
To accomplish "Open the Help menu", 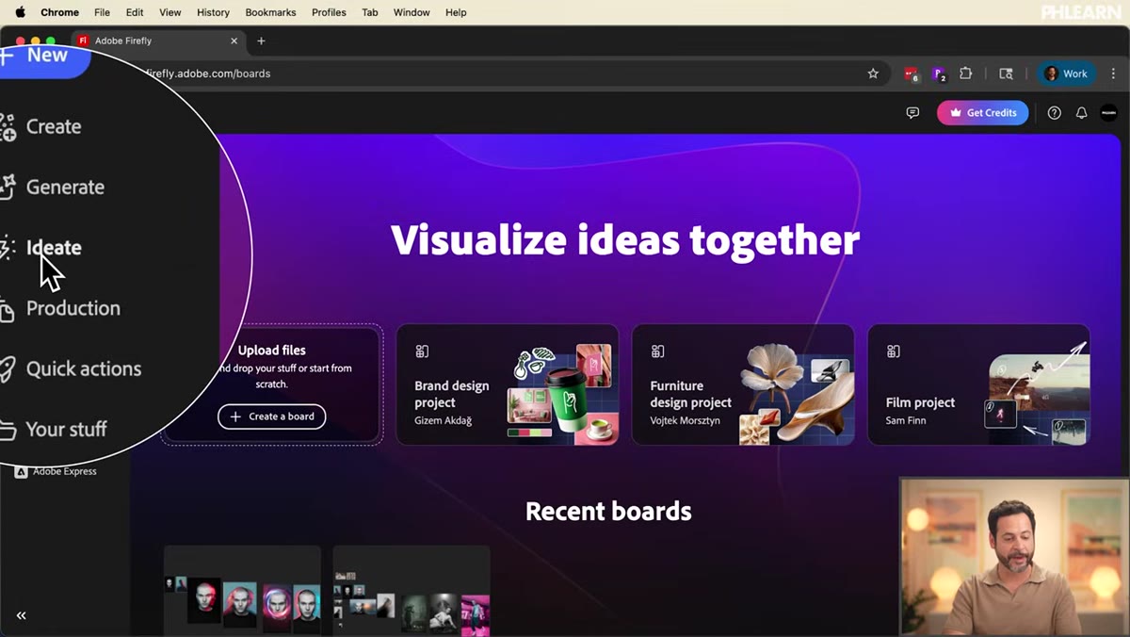I will (456, 12).
